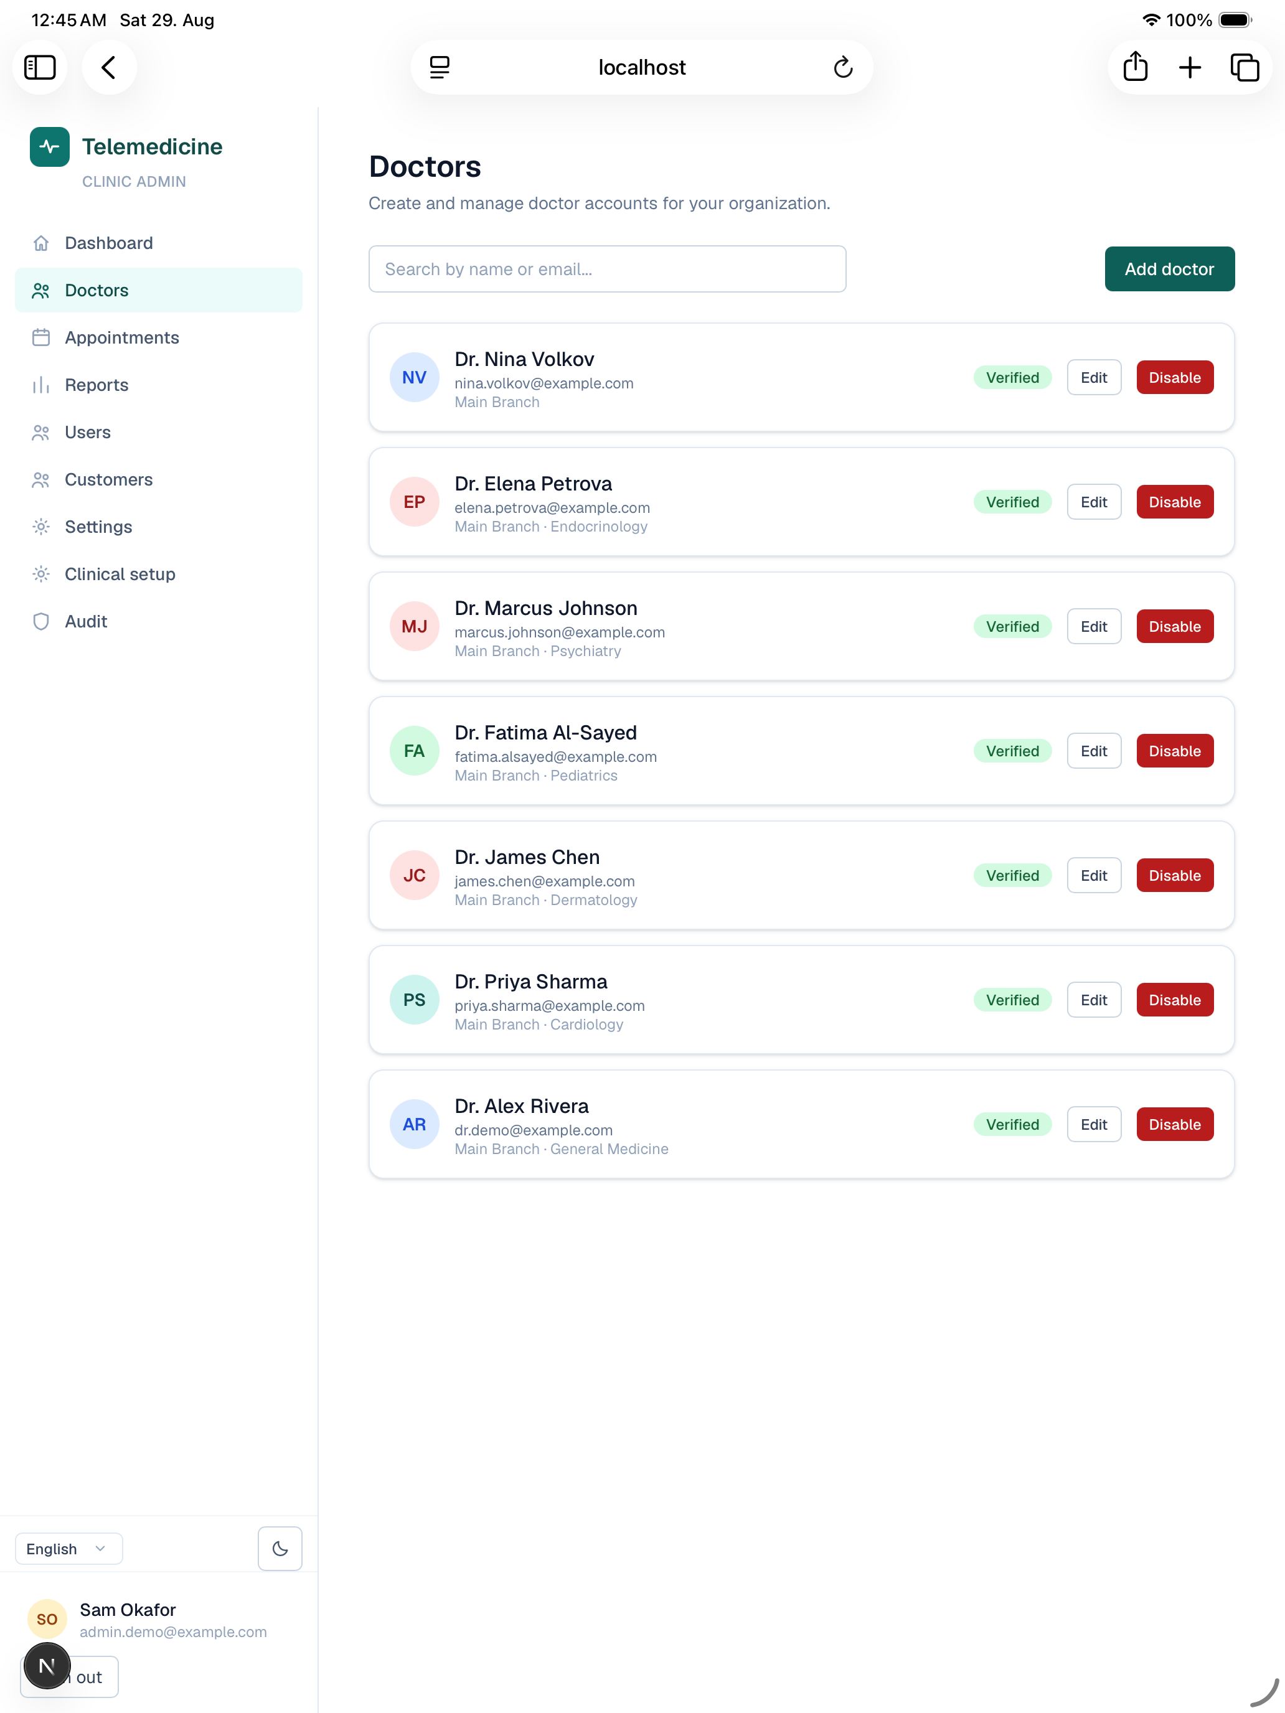Toggle dark mode with the moon icon
This screenshot has height=1713, width=1285.
coord(280,1549)
